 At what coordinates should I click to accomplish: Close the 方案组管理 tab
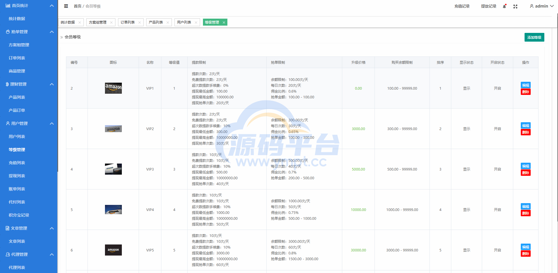(111, 22)
